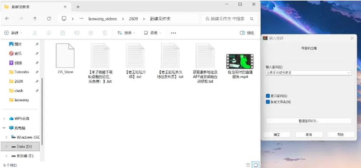Uncheck 显示密码(S) show password checkbox
The width and height of the screenshot is (361, 168).
(x=267, y=96)
